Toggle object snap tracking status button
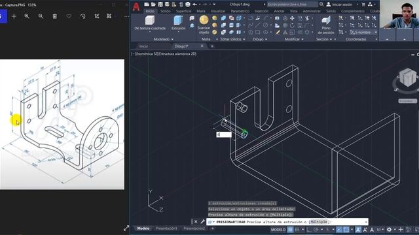Image resolution: width=419 pixels, height=235 pixels. point(339,230)
